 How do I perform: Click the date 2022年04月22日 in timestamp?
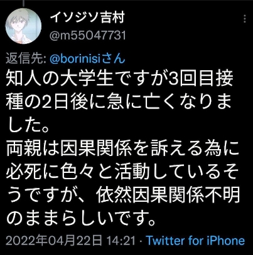click(x=54, y=241)
